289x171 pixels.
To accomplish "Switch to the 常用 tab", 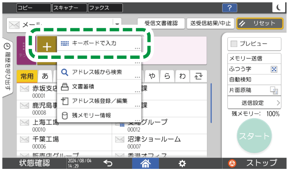I will pyautogui.click(x=27, y=76).
